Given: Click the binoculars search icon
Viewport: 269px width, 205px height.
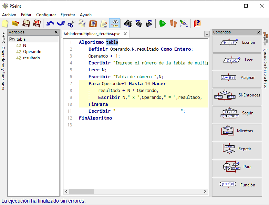Looking at the screenshot, I should coord(128,23).
